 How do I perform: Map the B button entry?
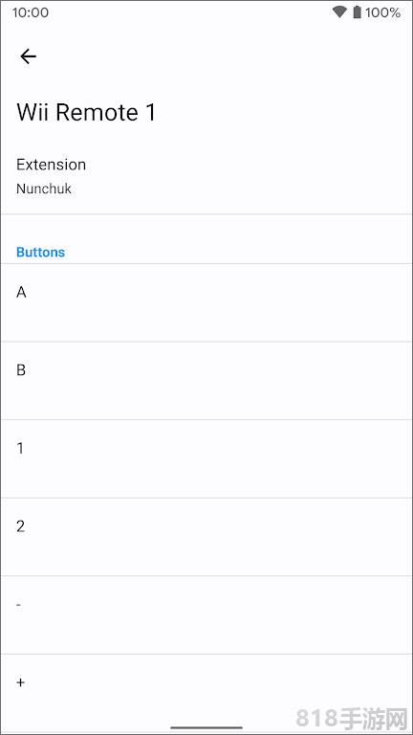tap(206, 381)
